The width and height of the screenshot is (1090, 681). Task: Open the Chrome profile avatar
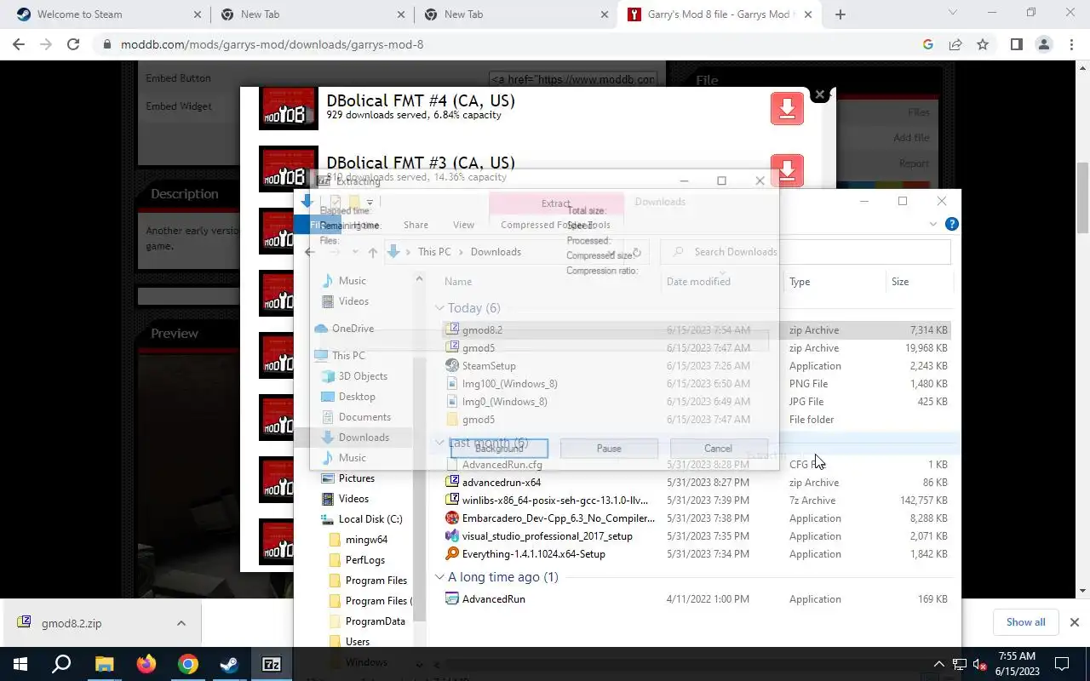pyautogui.click(x=1043, y=44)
